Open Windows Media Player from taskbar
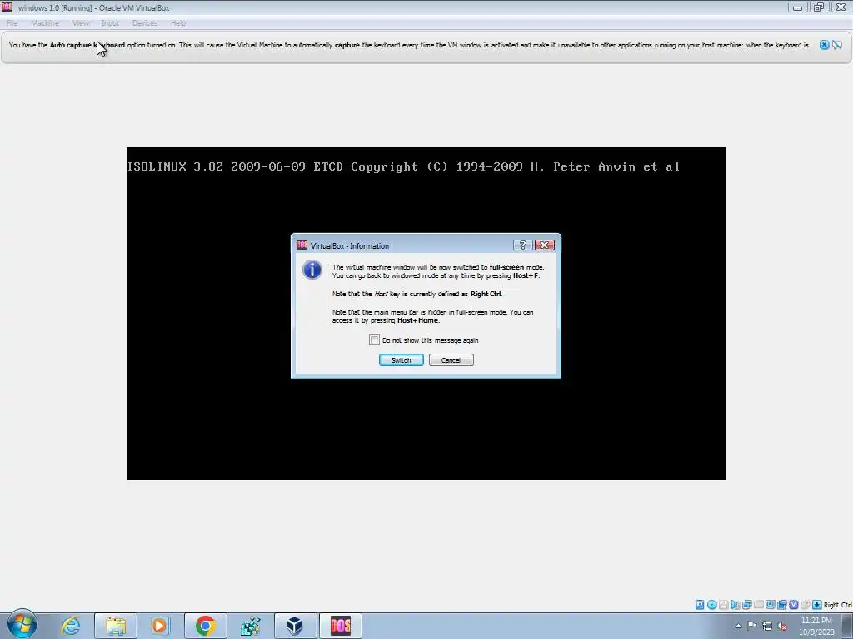This screenshot has width=853, height=639. [x=160, y=626]
